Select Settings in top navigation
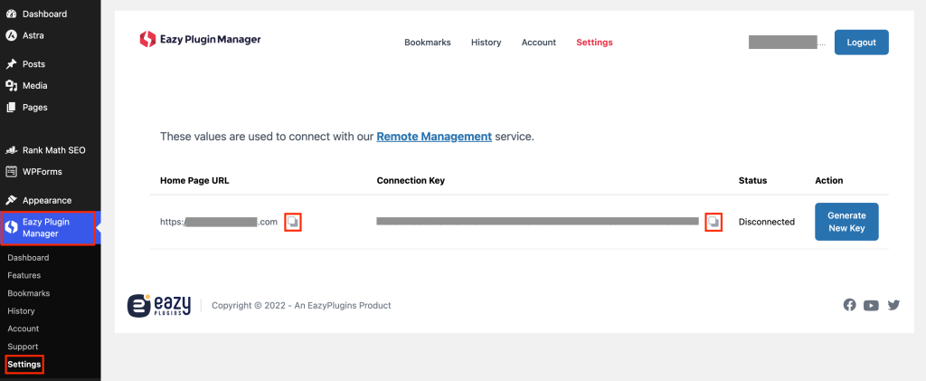Screen dimensions: 926x381 (x=595, y=43)
